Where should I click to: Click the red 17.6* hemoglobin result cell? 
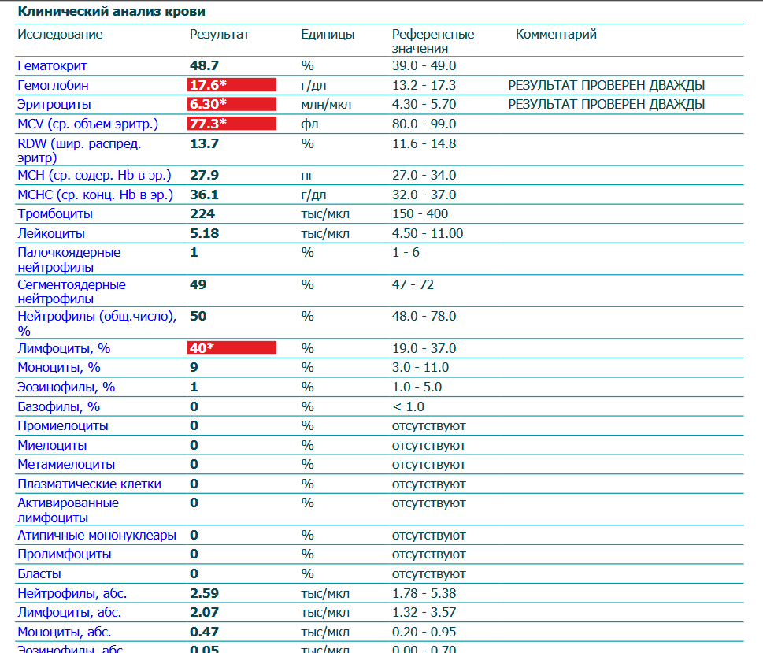tap(231, 85)
